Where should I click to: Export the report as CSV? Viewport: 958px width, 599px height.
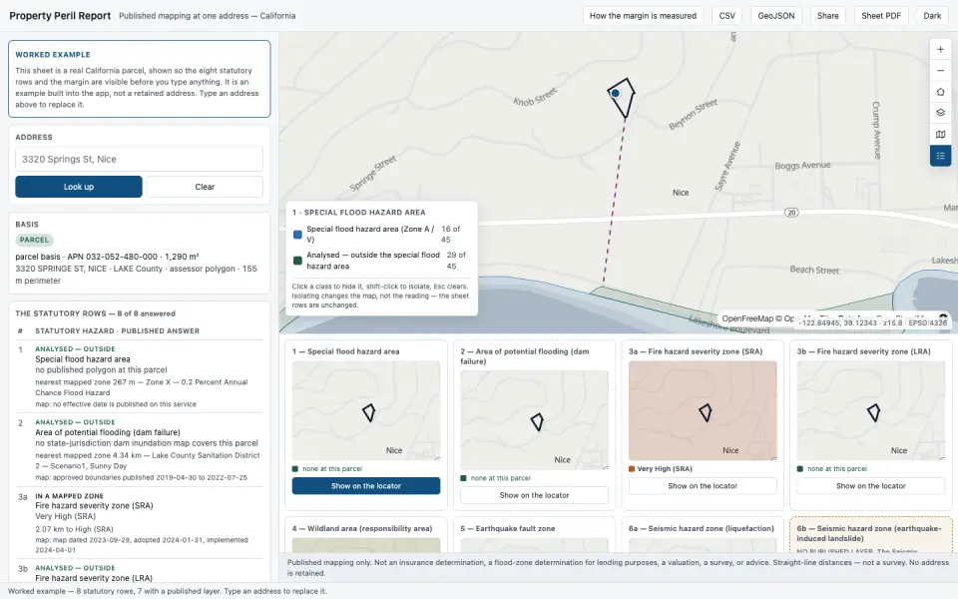click(727, 16)
